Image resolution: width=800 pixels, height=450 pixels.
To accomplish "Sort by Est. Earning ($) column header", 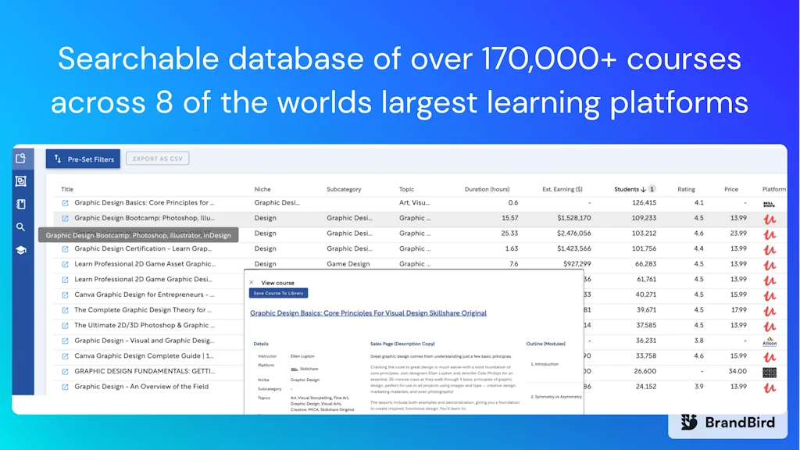I will 562,189.
